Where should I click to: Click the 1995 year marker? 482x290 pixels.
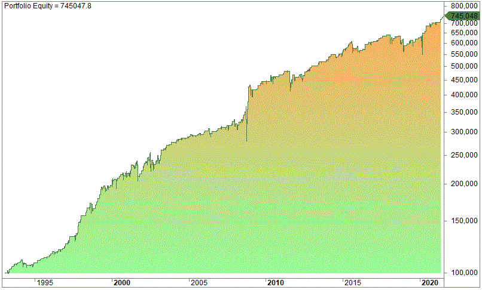[x=45, y=283]
